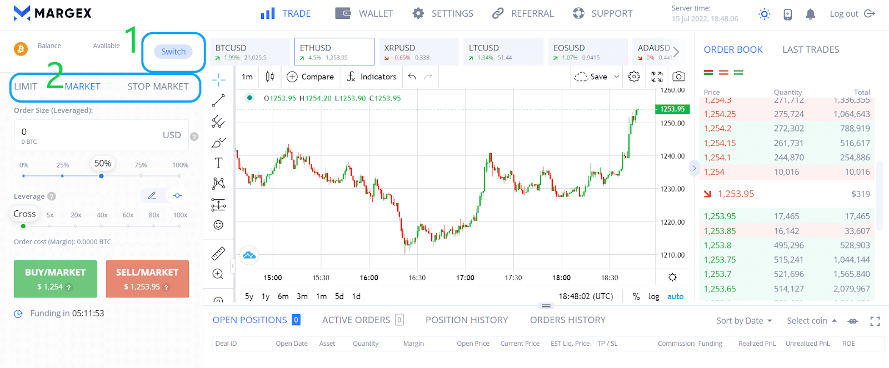
Task: Select the ruler measure tool
Action: coord(218,254)
